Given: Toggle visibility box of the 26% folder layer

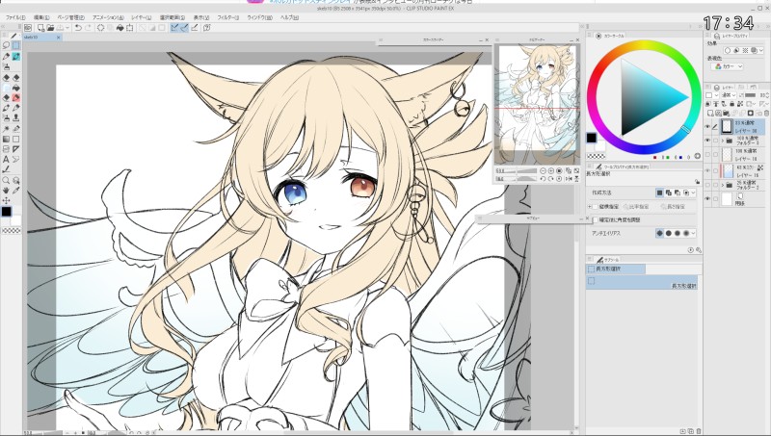Looking at the screenshot, I should (x=707, y=185).
